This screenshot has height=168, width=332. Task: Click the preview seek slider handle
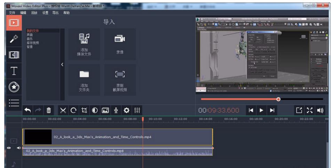(x=278, y=99)
